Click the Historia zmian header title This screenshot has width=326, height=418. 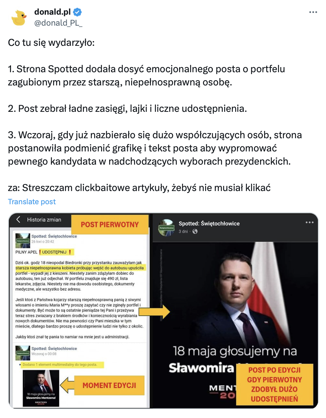(44, 220)
